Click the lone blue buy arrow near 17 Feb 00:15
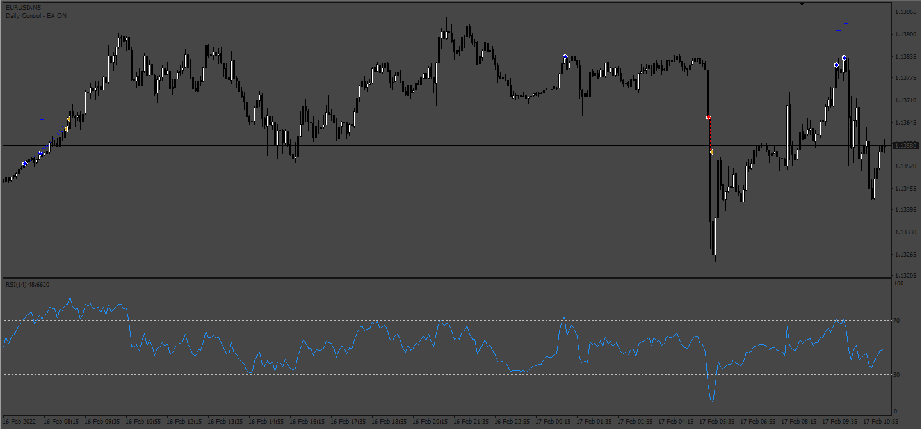Screen dimensions: 922x430 click(565, 57)
